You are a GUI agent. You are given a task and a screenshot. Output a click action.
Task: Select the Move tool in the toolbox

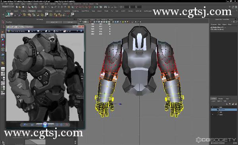tap(3, 36)
